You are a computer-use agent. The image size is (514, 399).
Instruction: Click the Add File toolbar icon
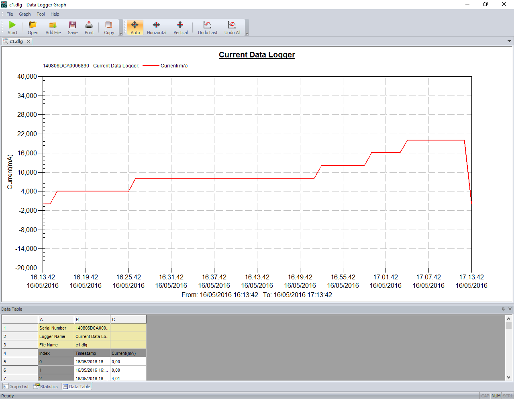tap(53, 28)
